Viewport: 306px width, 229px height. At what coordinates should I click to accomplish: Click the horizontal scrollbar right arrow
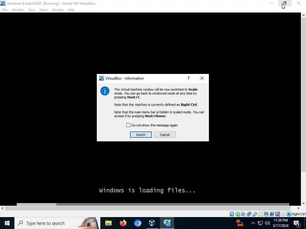[x=299, y=208]
